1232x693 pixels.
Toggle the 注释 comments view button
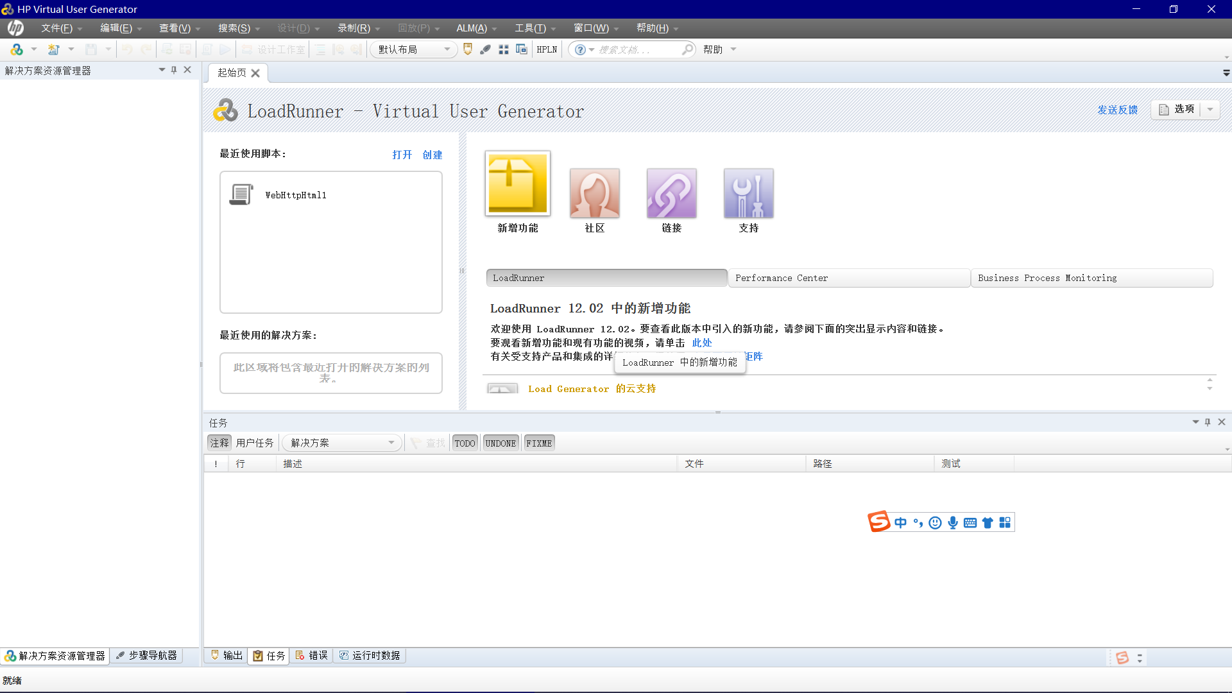coord(219,443)
